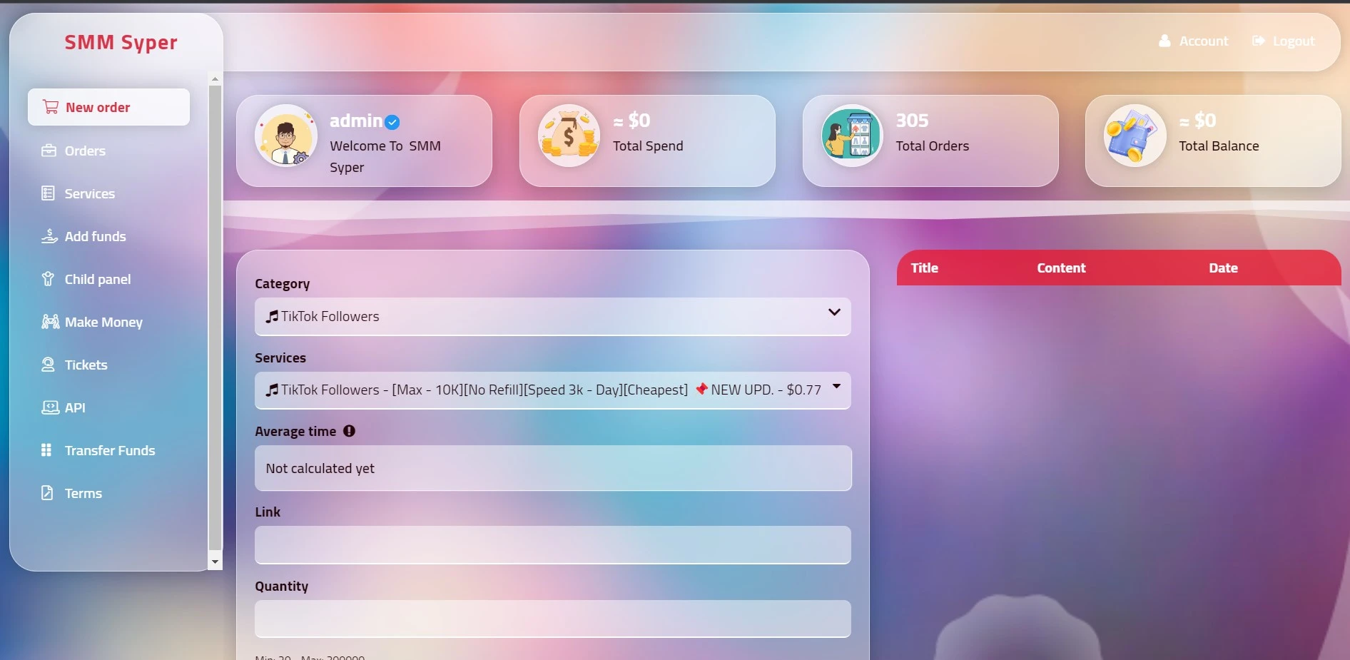Click the Total Balance wallet icon
The height and width of the screenshot is (660, 1350).
click(1135, 136)
